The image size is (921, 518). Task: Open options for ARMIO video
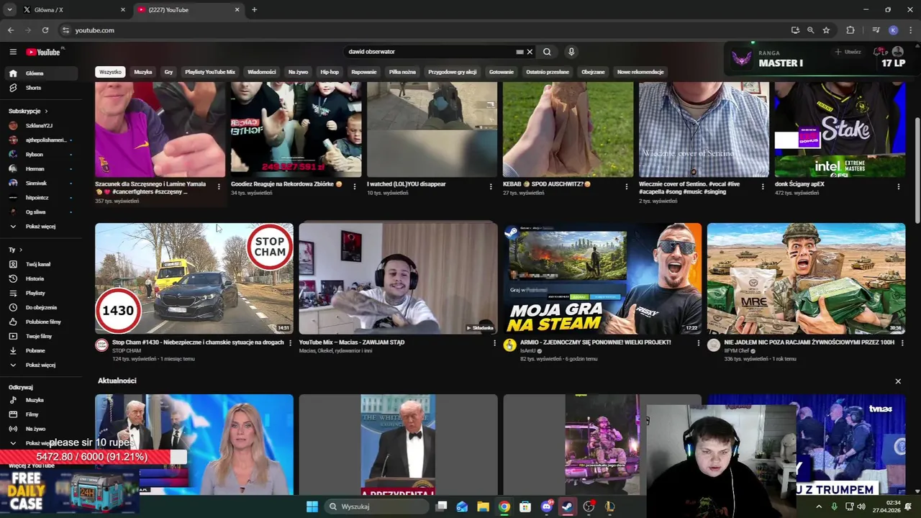coord(698,343)
